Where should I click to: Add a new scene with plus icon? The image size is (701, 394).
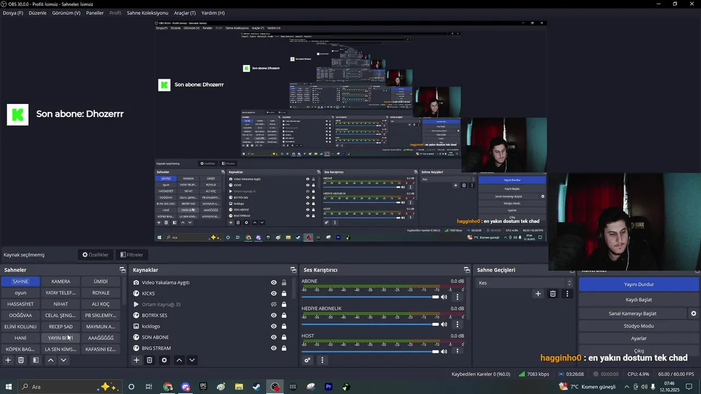pyautogui.click(x=8, y=360)
